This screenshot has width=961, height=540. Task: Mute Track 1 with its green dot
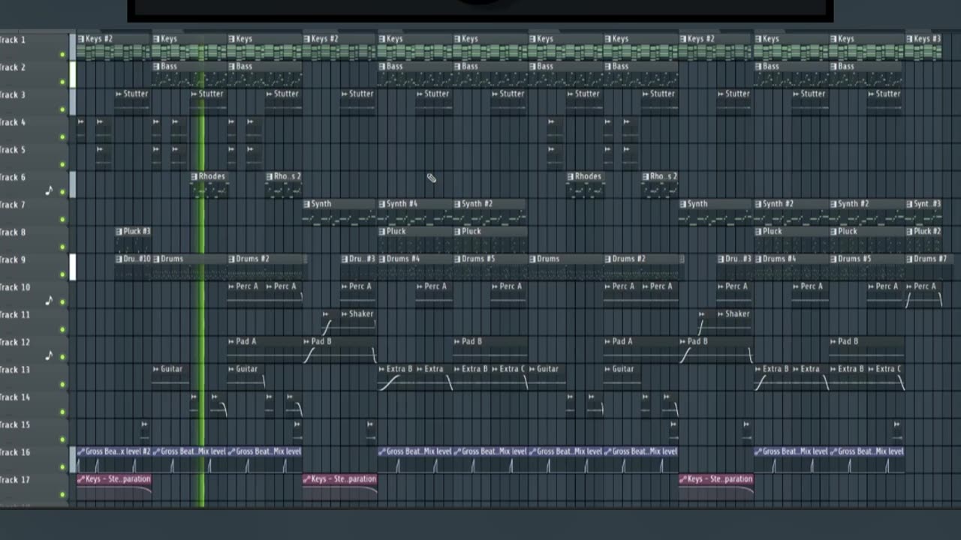62,55
